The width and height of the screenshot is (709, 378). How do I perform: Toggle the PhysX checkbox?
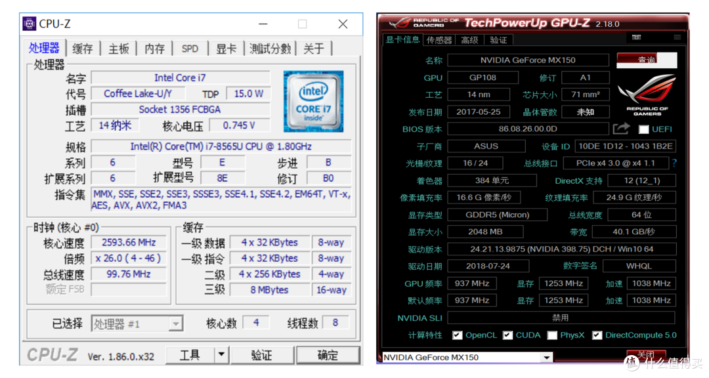coord(552,335)
